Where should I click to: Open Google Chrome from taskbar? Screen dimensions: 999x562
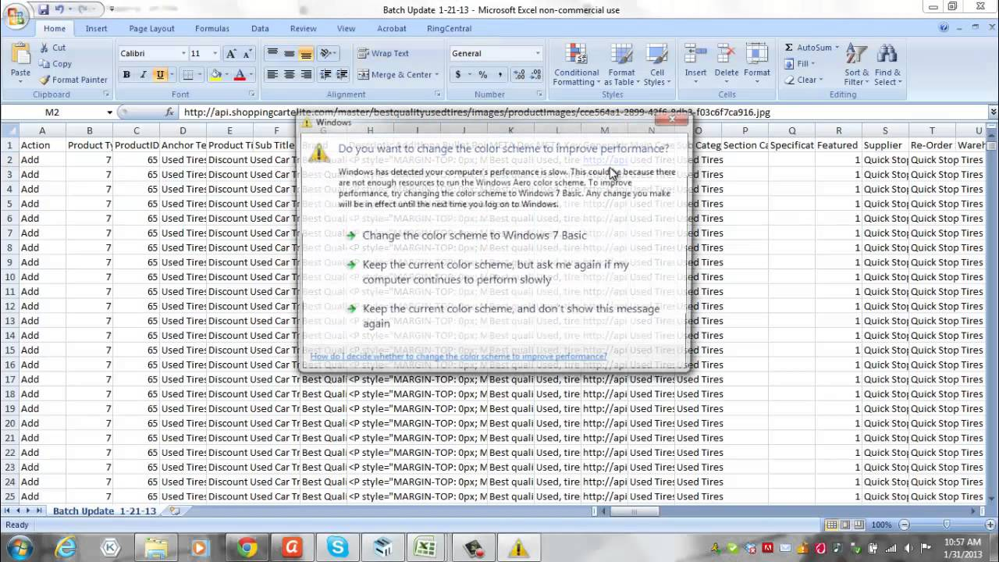(x=247, y=548)
